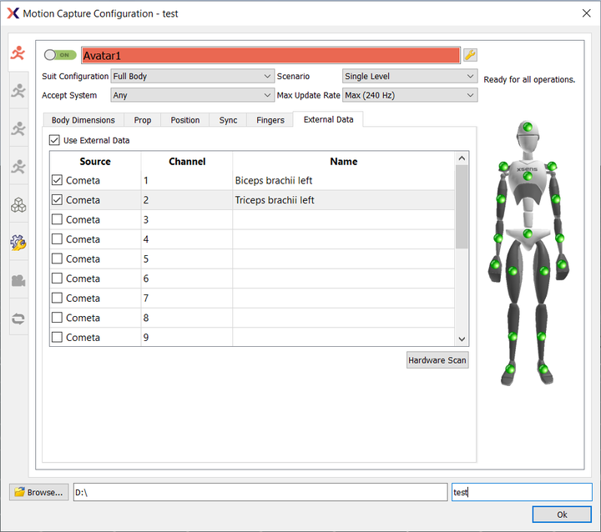Enable Cometa channel 9 checkbox
The image size is (601, 532).
pyautogui.click(x=57, y=337)
